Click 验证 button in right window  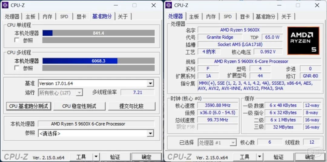279,157
